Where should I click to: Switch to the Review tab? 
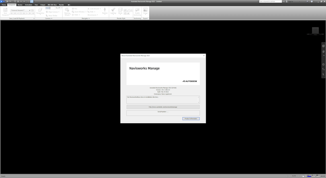tap(20, 5)
